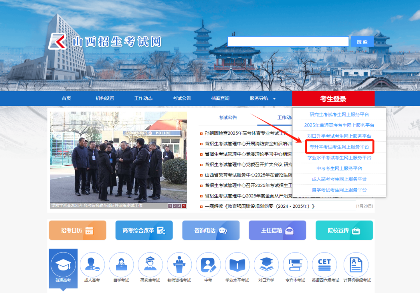
Task: Open the 成人高考 section icon
Action: pyautogui.click(x=92, y=264)
